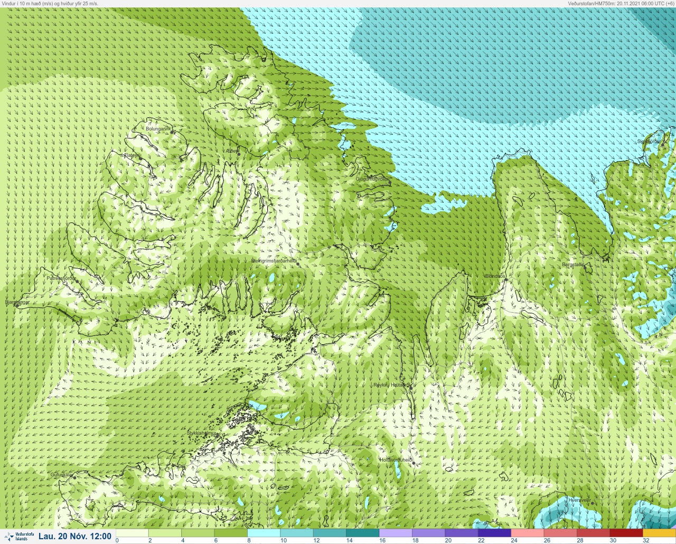Click the Veðurstofa Íslands logo
Screen dimensions: 676x544
pos(18,536)
